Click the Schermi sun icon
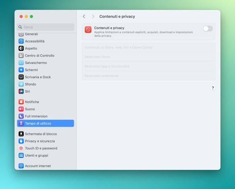235x189 pixels. (21, 70)
